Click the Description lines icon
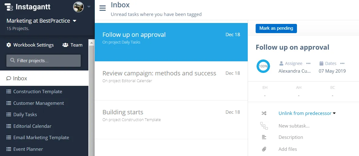 coord(264,137)
